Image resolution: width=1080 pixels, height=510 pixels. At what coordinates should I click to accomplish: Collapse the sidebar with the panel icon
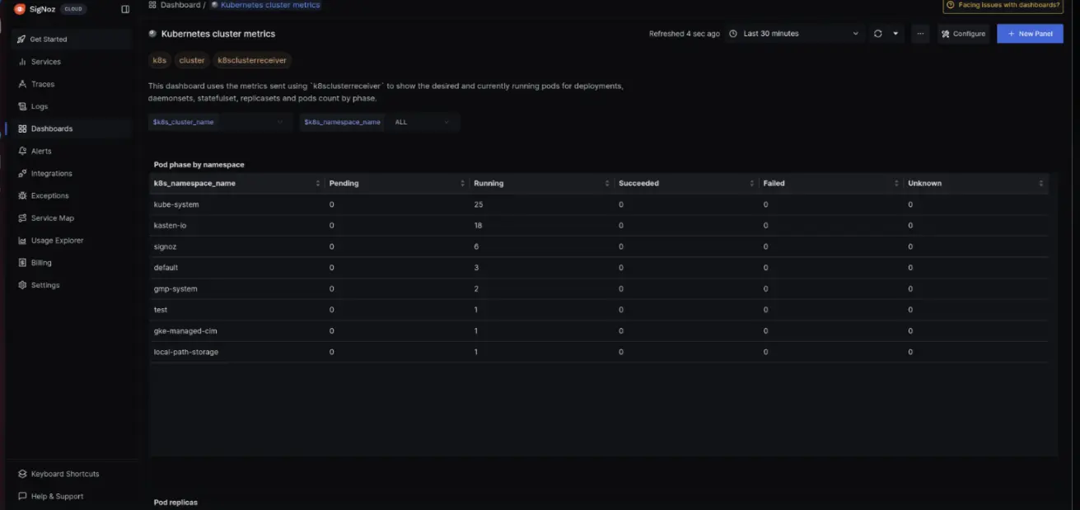[125, 9]
